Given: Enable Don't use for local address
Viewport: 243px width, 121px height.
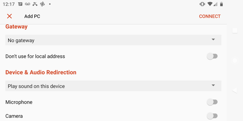Looking at the screenshot, I should coord(212,56).
